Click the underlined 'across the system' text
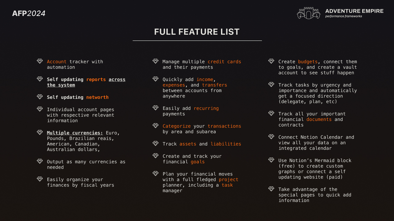Image resolution: width=394 pixels, height=221 pixels. tap(117, 79)
